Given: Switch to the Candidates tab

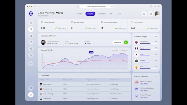Looking at the screenshot, I should click(102, 14).
